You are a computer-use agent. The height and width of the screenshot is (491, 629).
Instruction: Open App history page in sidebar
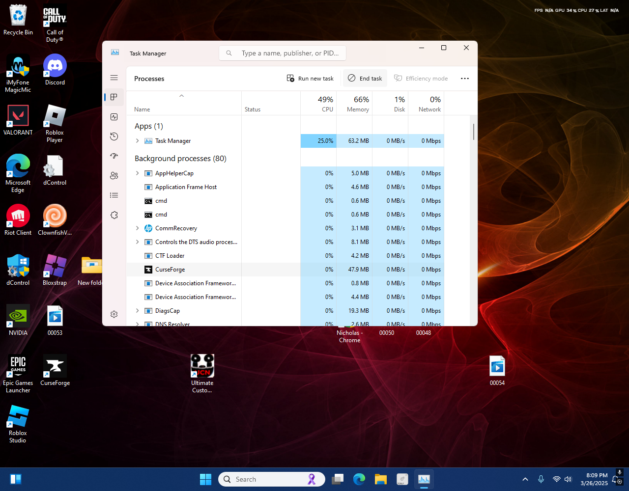coord(114,136)
